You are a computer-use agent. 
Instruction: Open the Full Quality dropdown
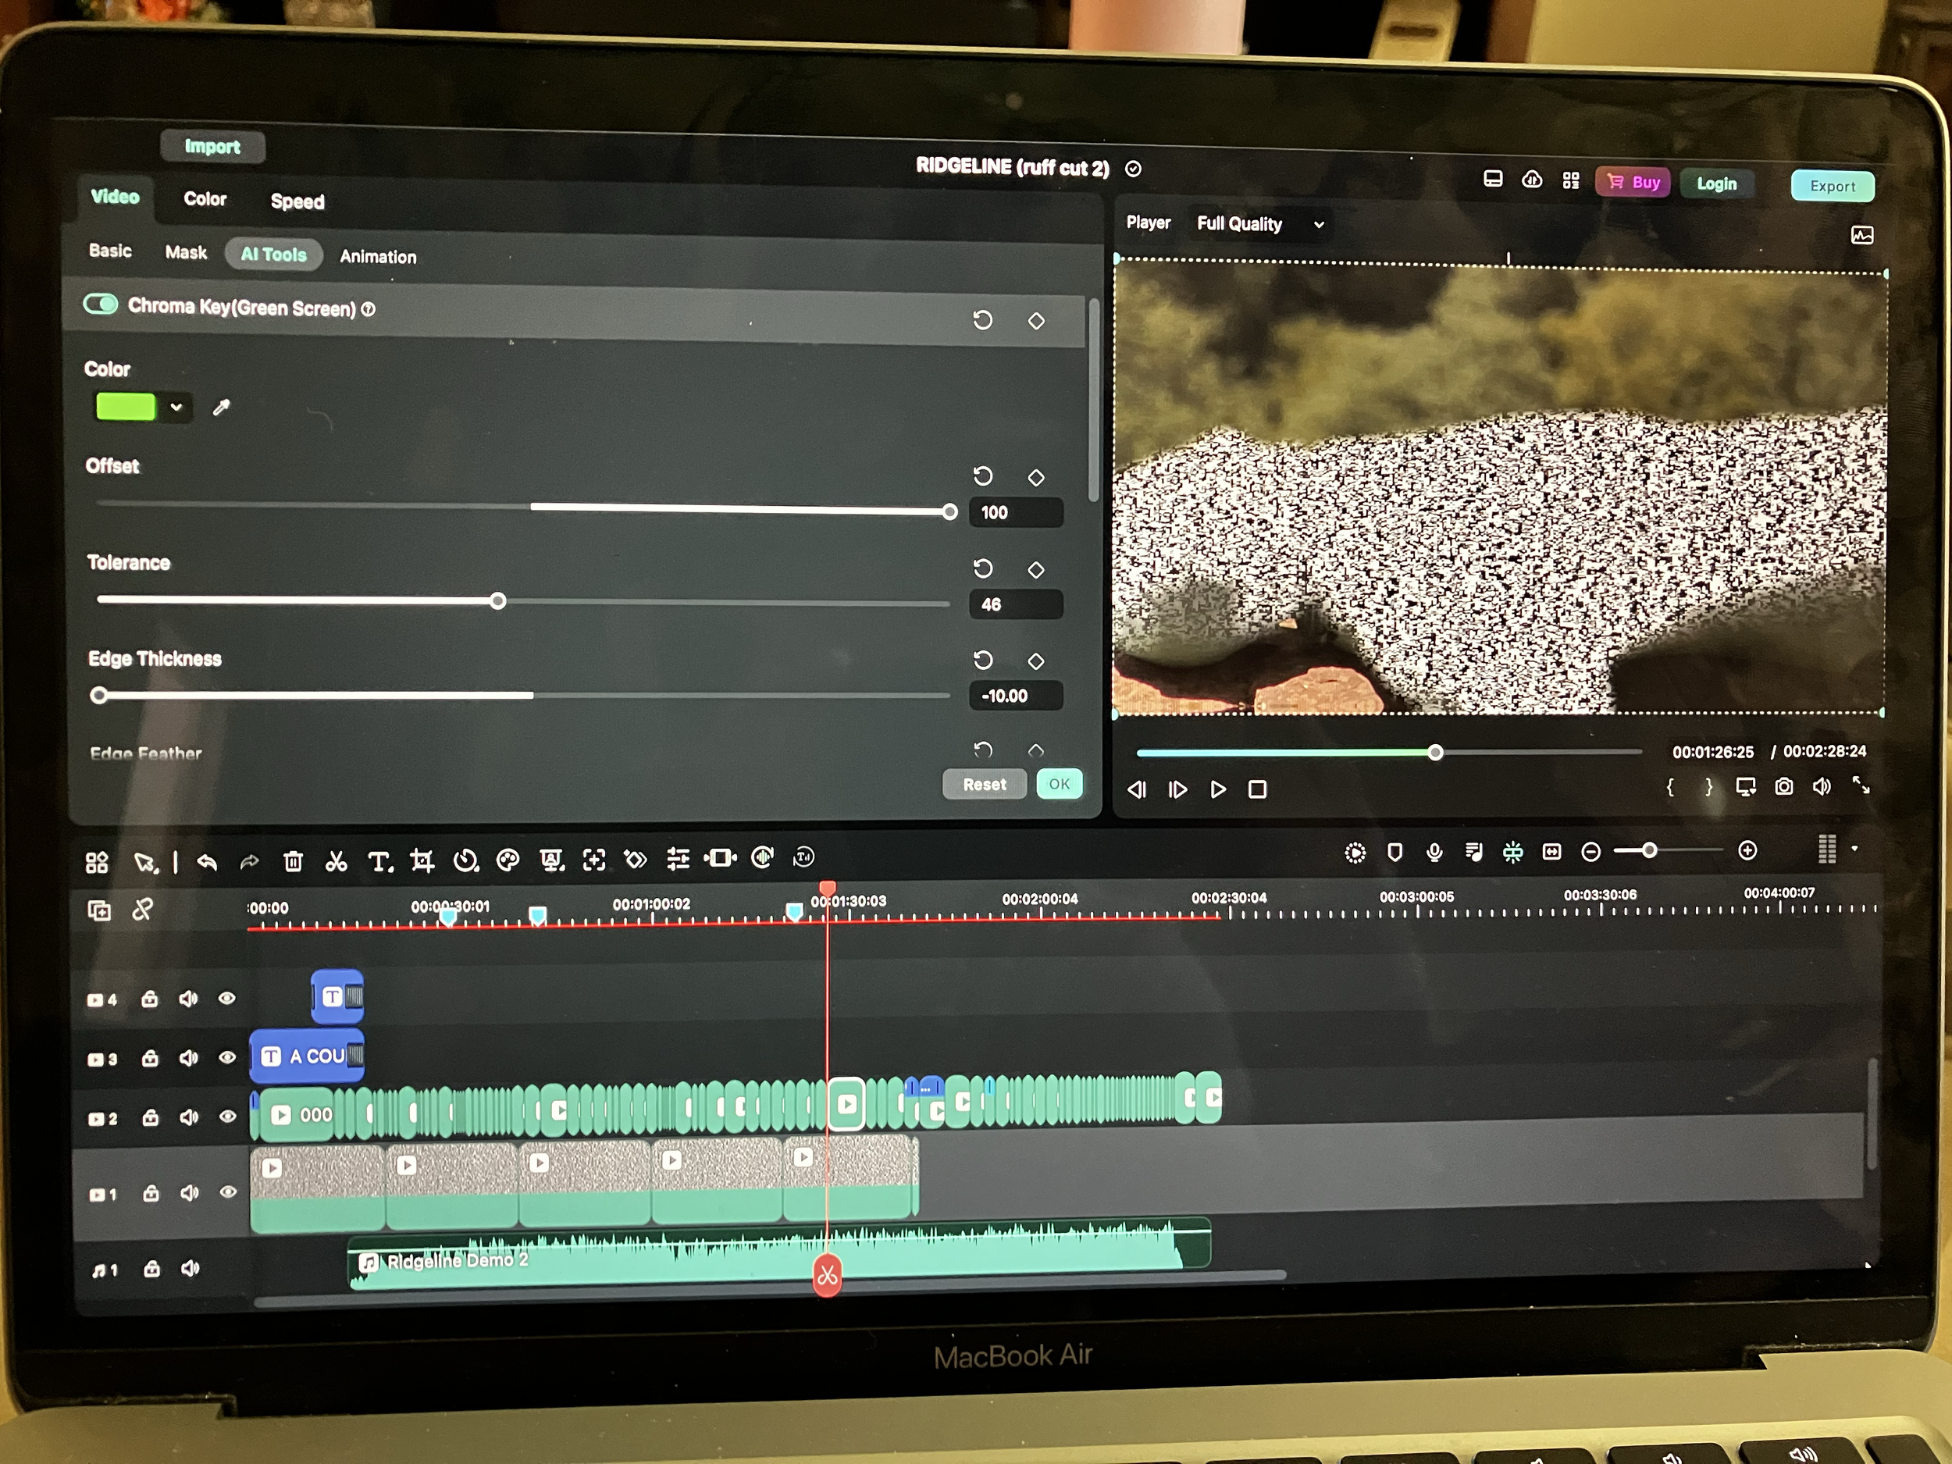1260,224
